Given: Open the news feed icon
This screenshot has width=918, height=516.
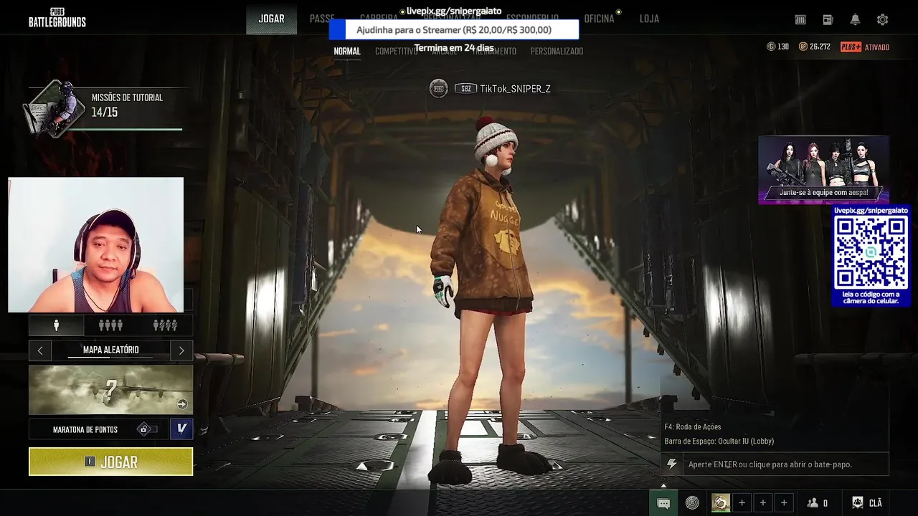Looking at the screenshot, I should 828,19.
